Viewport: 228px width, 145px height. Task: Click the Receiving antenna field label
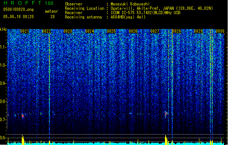[83, 17]
